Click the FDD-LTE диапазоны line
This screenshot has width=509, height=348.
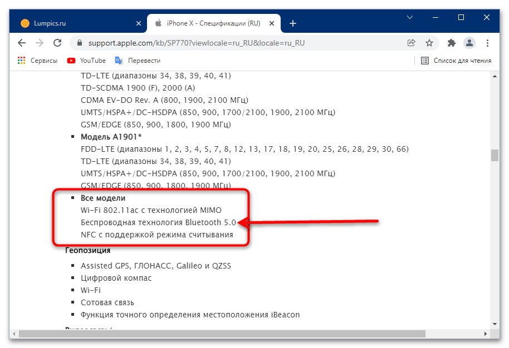click(244, 149)
